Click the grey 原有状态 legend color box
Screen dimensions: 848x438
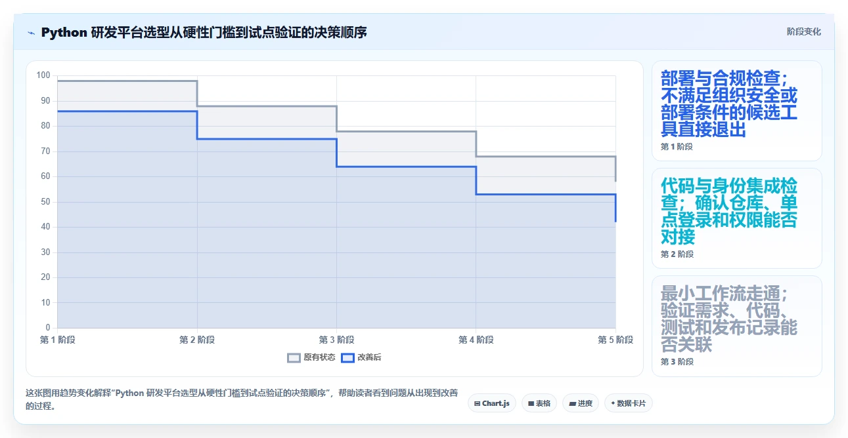[294, 357]
